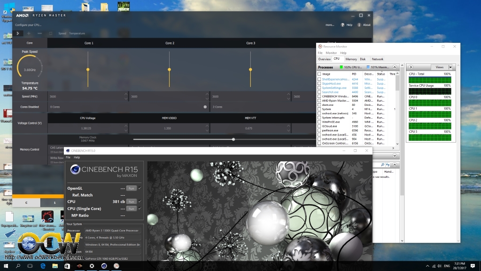Open Microsoft Store from taskbar
Screen dimensions: 481x271
tap(67, 266)
